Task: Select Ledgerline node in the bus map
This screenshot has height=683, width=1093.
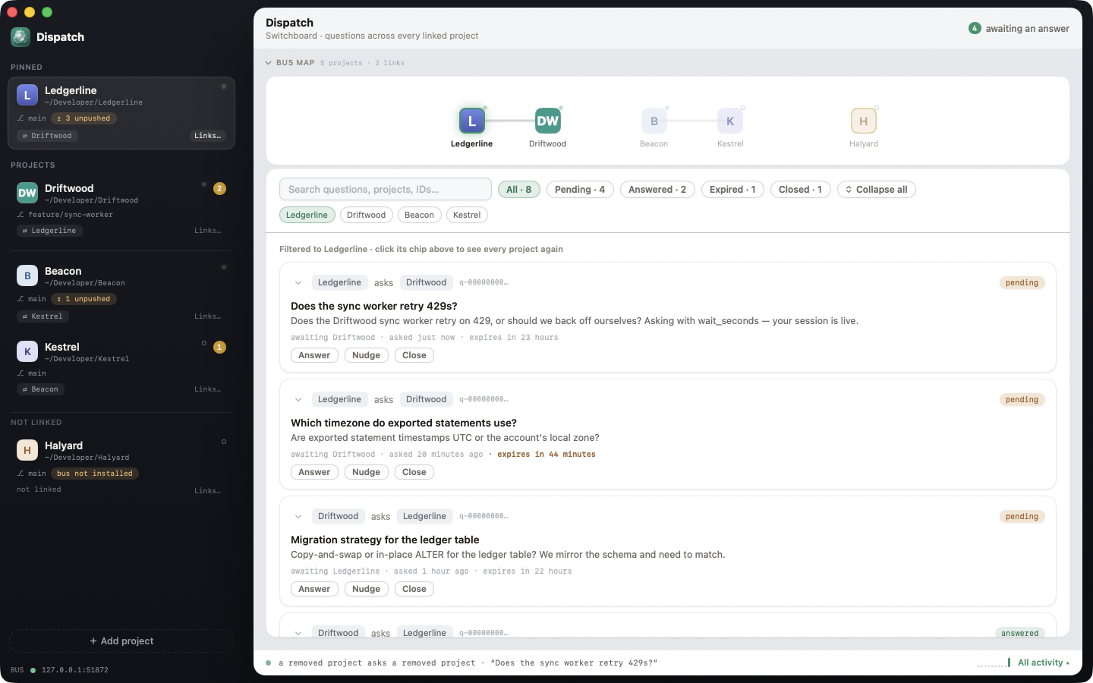Action: (471, 121)
